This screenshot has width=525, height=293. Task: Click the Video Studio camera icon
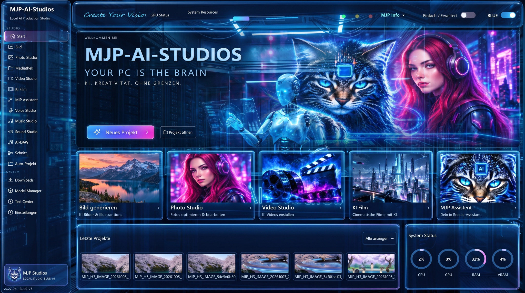[x=11, y=78]
